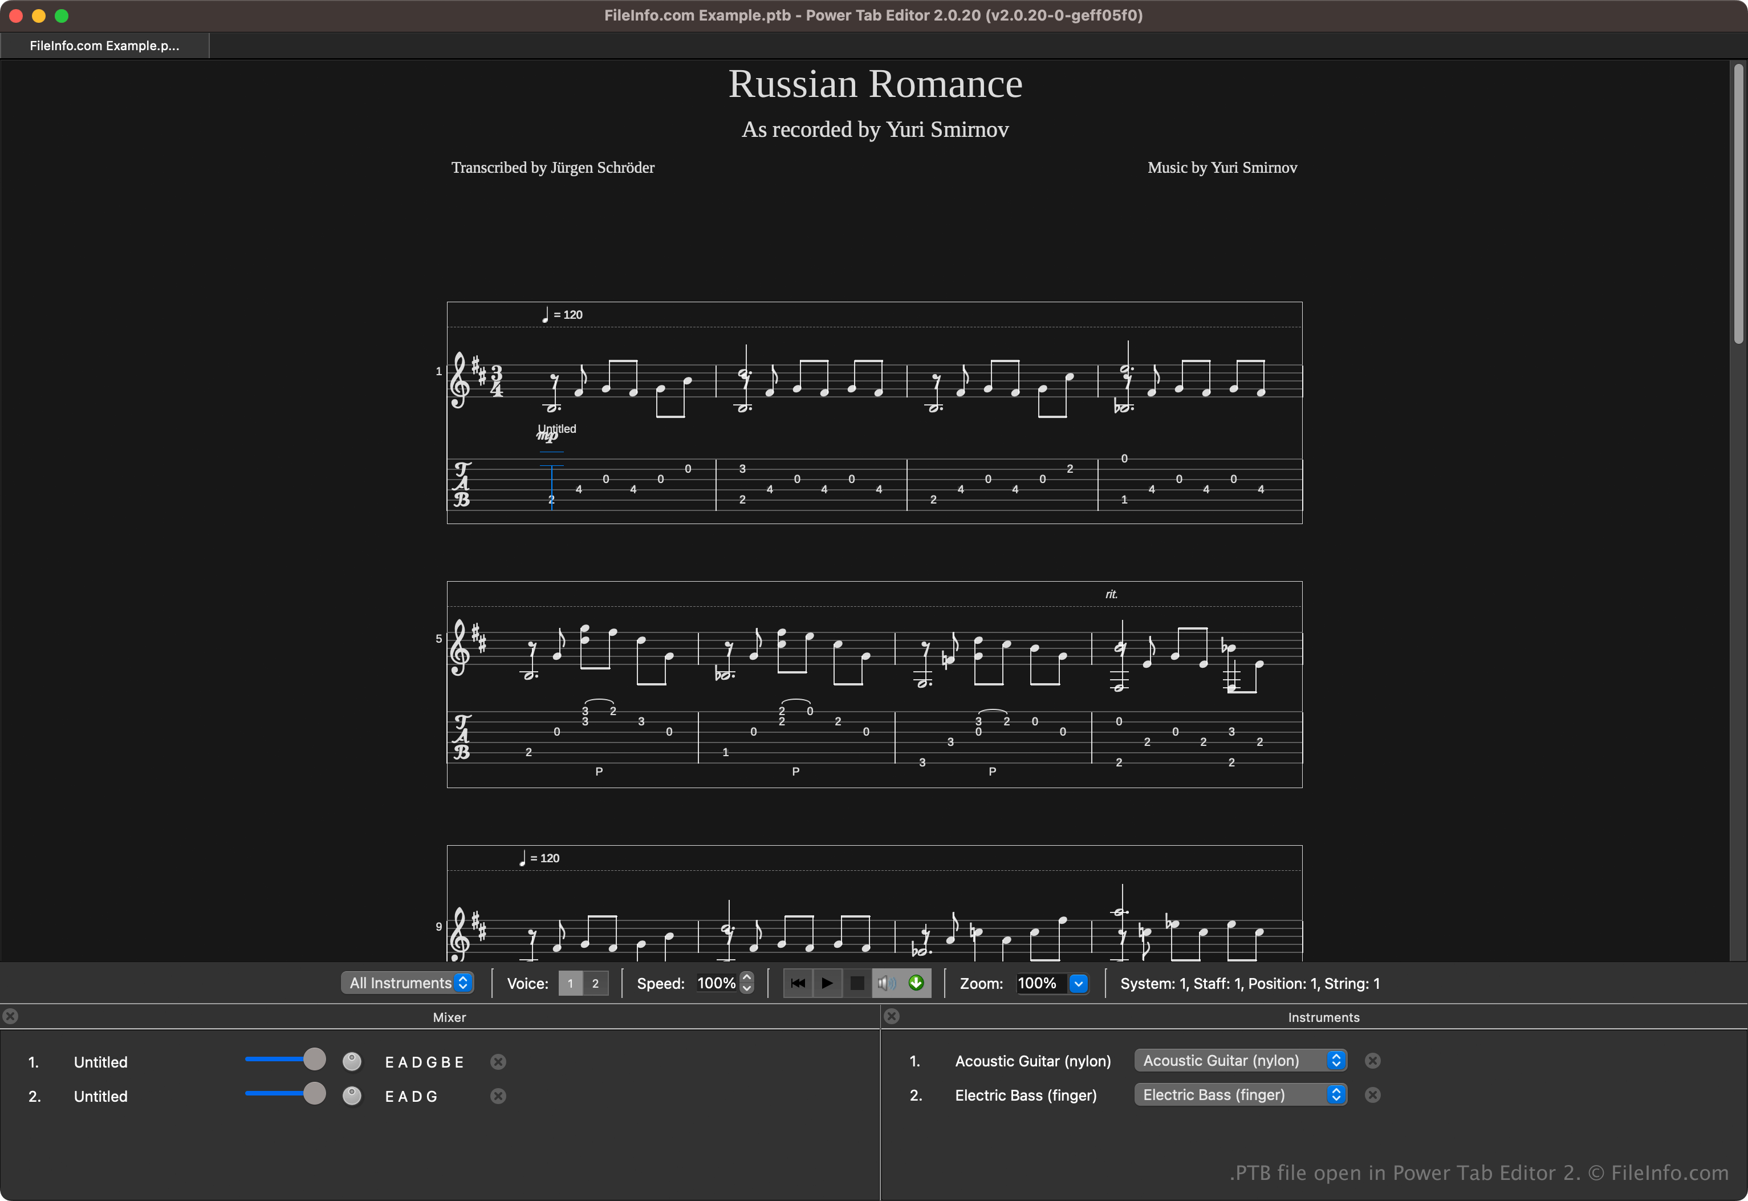Turn the pan dial for player 2
1748x1201 pixels.
coord(352,1095)
